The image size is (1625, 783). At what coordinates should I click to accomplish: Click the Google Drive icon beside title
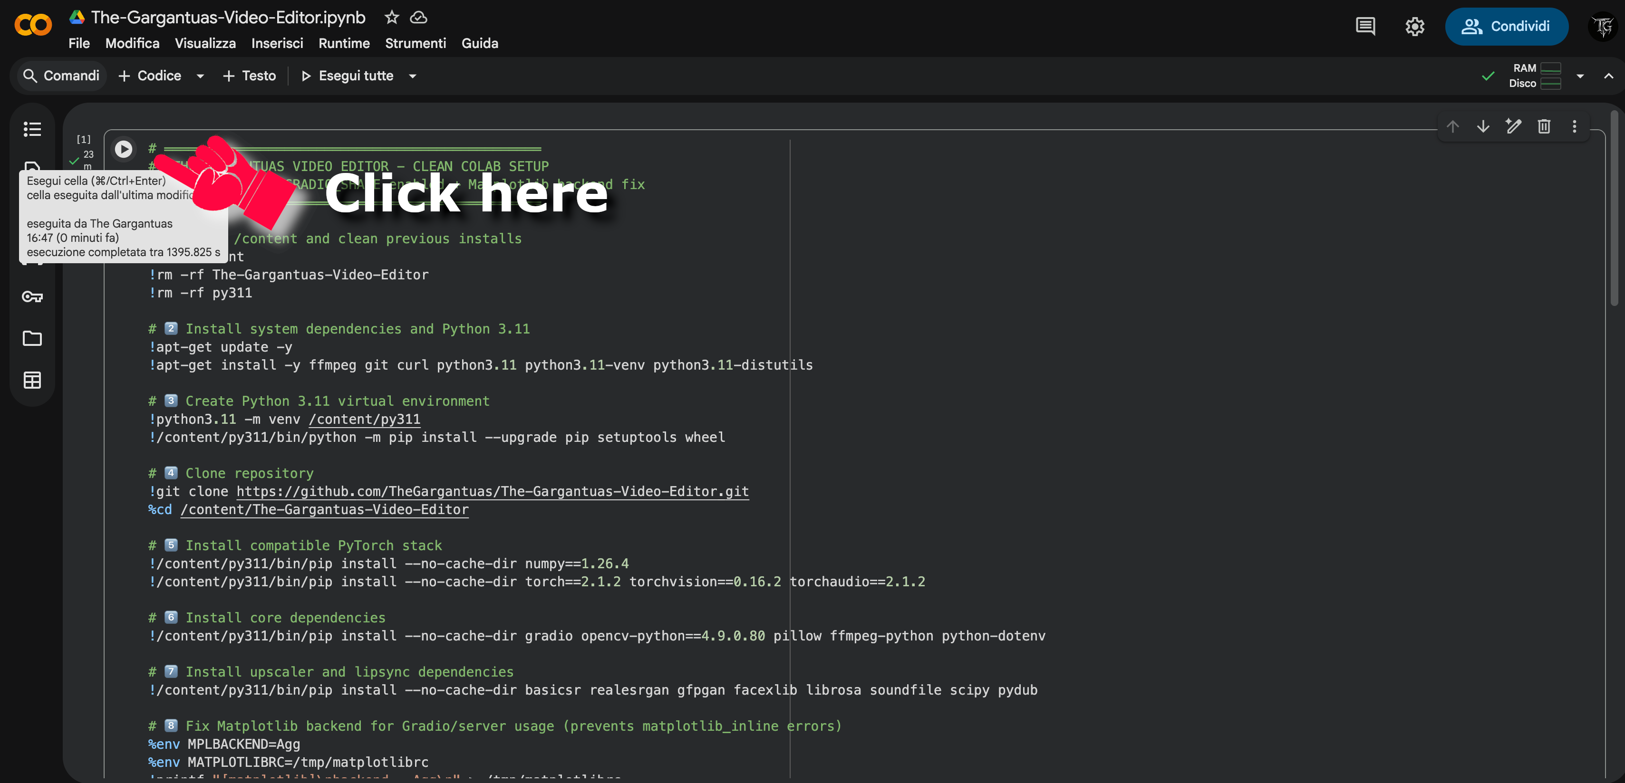click(77, 18)
